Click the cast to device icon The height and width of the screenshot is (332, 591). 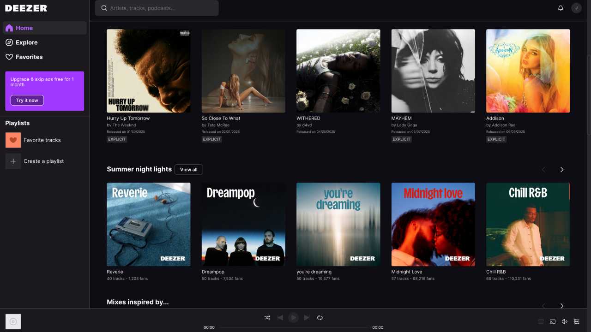point(553,321)
